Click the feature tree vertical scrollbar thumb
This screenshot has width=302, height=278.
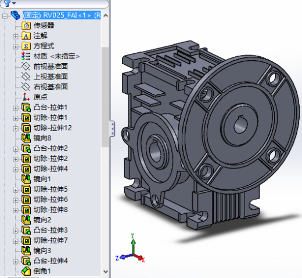(105, 97)
